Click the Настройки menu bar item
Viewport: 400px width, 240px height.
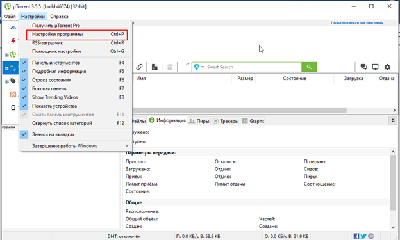pos(33,16)
